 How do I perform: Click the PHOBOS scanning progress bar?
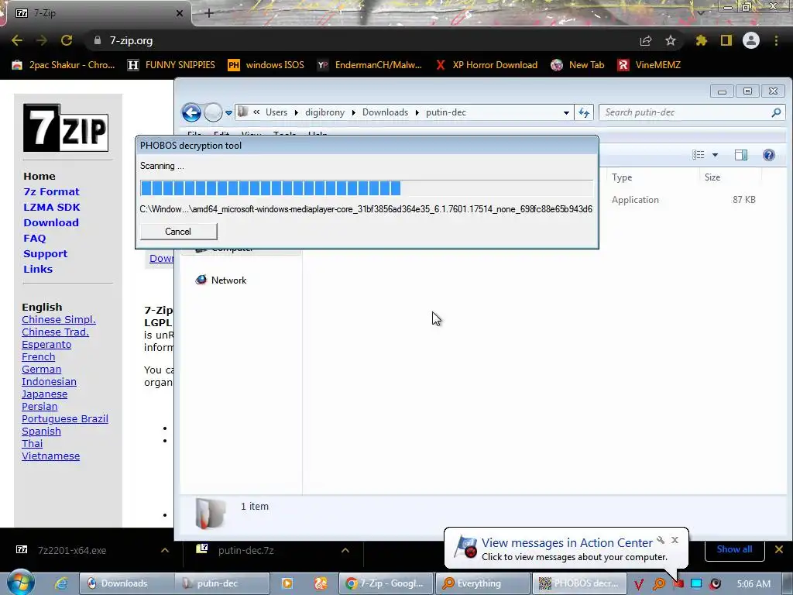[x=366, y=188]
